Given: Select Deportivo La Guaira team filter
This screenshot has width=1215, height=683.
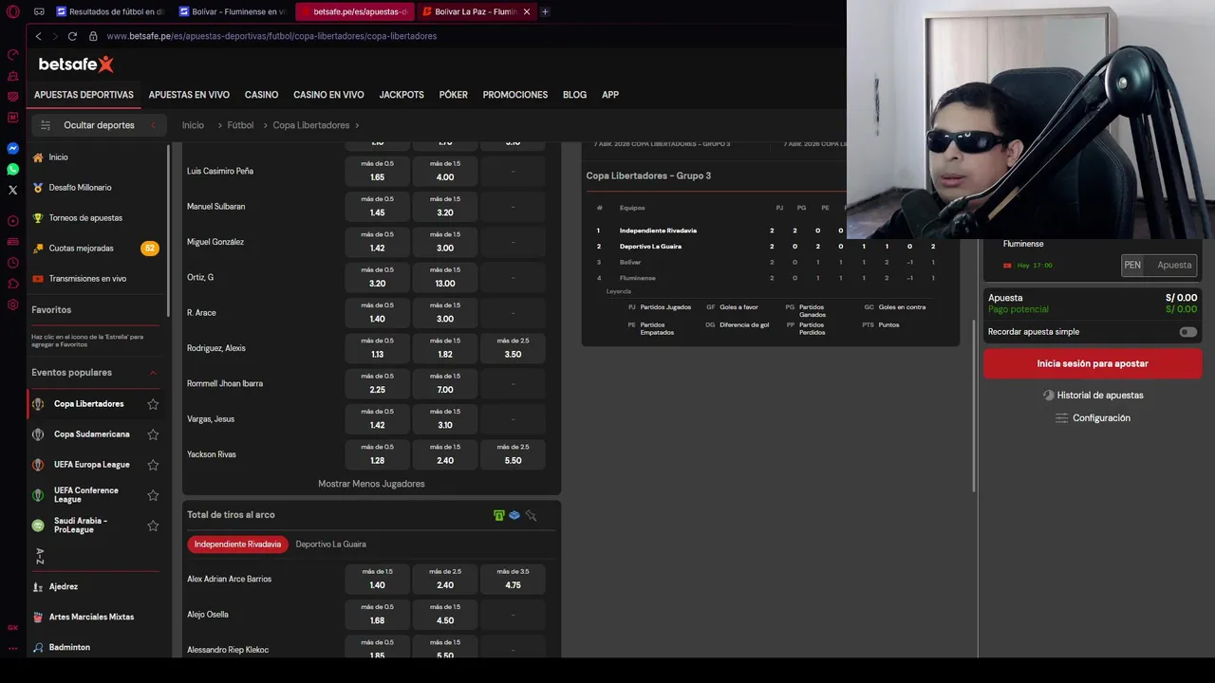Looking at the screenshot, I should pos(330,545).
